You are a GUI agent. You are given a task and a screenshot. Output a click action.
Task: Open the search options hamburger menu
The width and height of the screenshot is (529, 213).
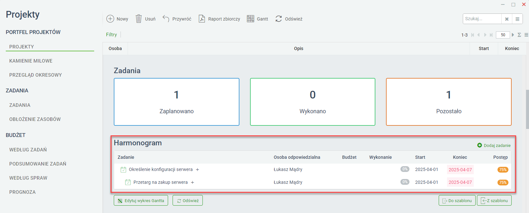(x=517, y=19)
